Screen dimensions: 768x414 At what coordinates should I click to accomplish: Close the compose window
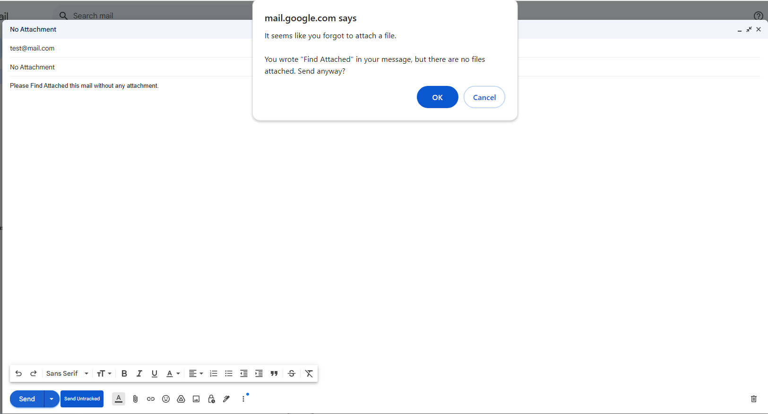[759, 29]
